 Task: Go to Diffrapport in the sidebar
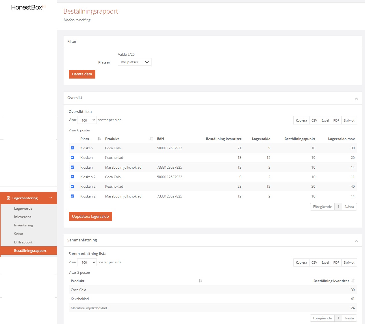coord(23,242)
